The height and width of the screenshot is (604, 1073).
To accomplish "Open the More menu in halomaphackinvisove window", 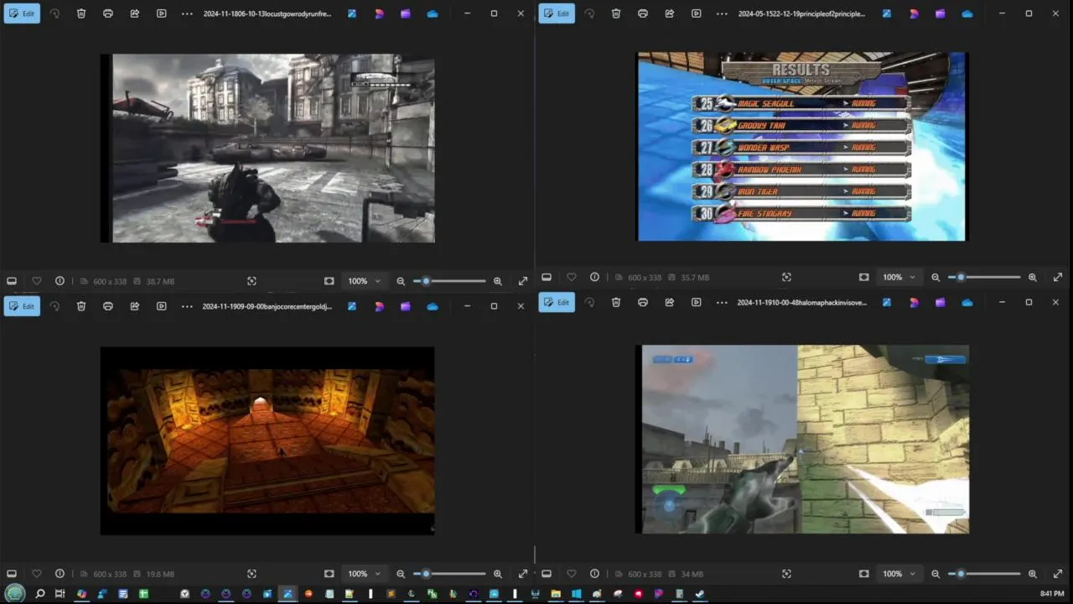I will tap(722, 302).
